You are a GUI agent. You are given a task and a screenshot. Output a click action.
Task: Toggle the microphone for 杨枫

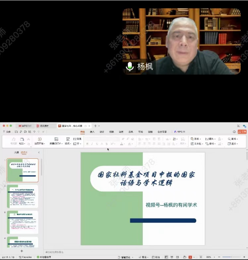click(x=130, y=66)
